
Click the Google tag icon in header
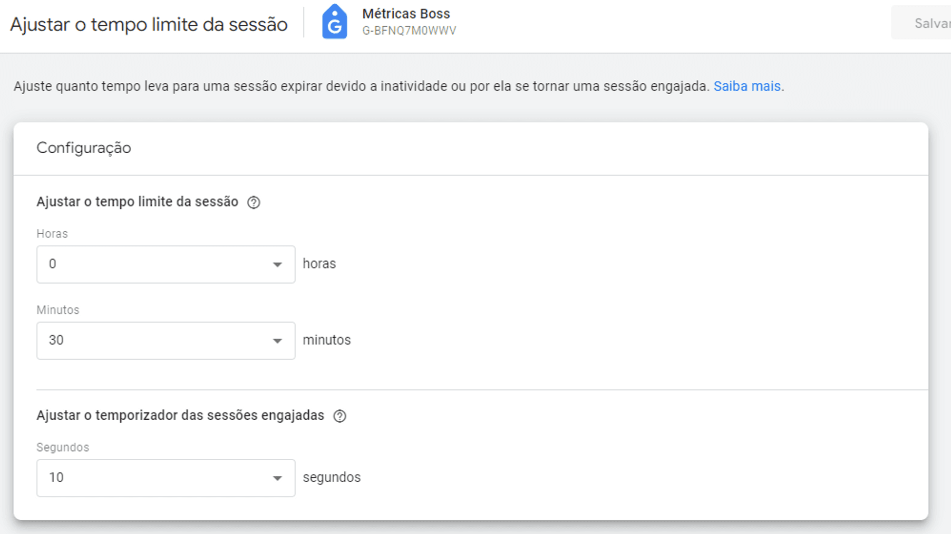pyautogui.click(x=334, y=22)
